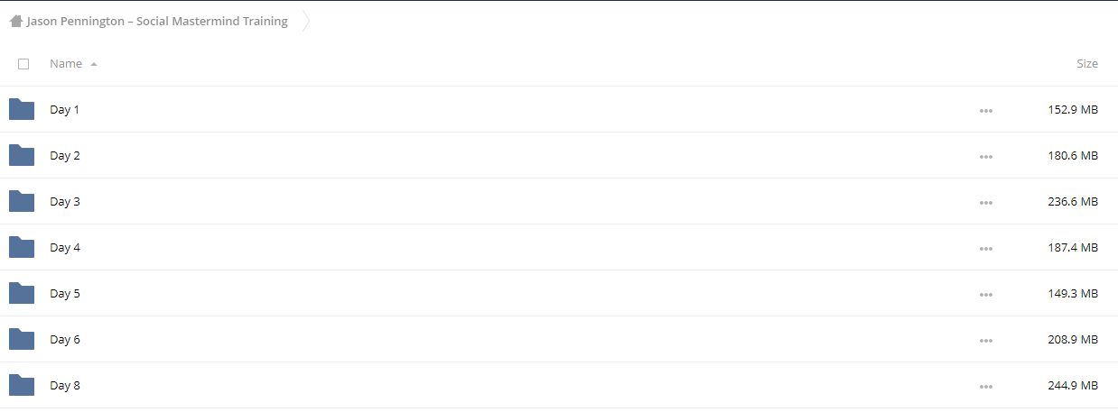1118x412 pixels.
Task: Show actions menu for Day 3
Action: [986, 202]
